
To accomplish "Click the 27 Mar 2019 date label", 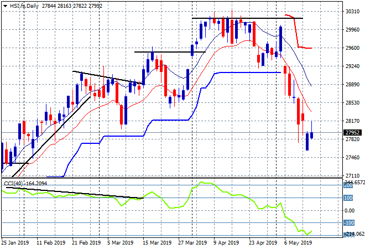I will tap(192, 243).
